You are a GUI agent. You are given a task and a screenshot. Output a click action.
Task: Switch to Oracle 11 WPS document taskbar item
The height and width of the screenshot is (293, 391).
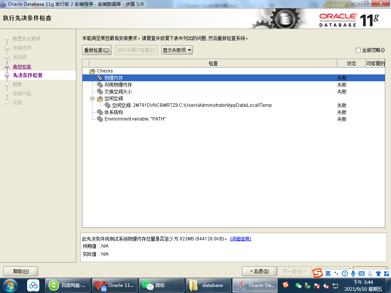115,285
